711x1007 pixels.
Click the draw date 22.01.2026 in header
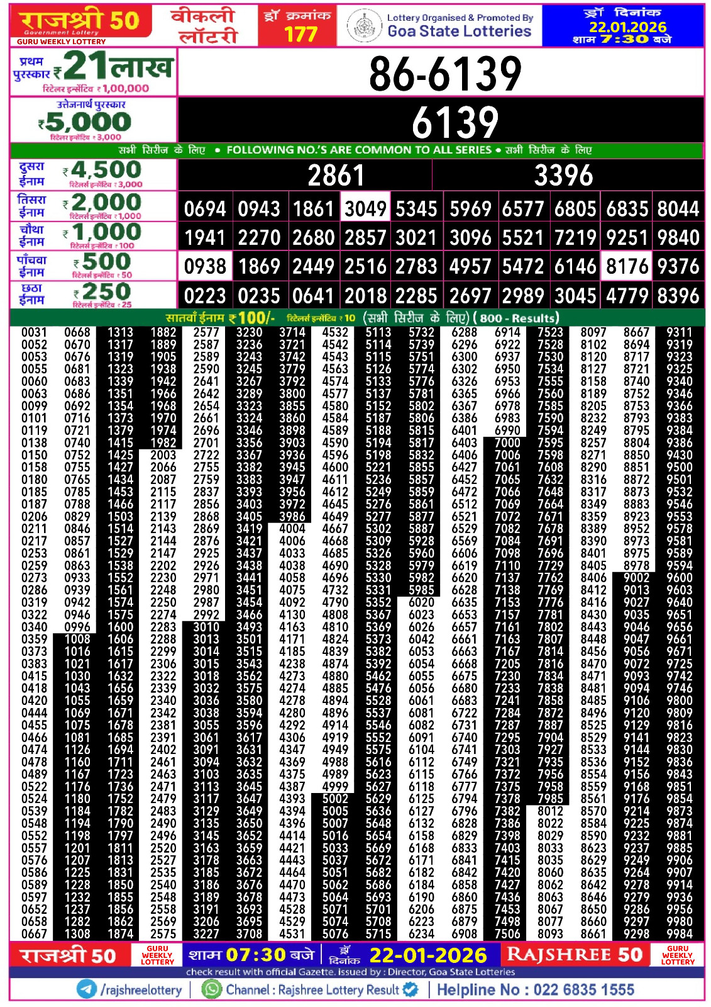click(627, 27)
